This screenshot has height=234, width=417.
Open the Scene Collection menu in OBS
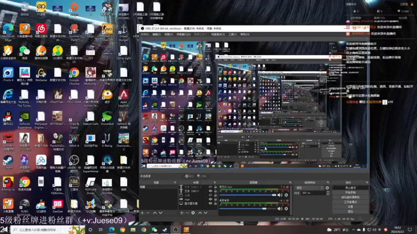[x=218, y=34]
